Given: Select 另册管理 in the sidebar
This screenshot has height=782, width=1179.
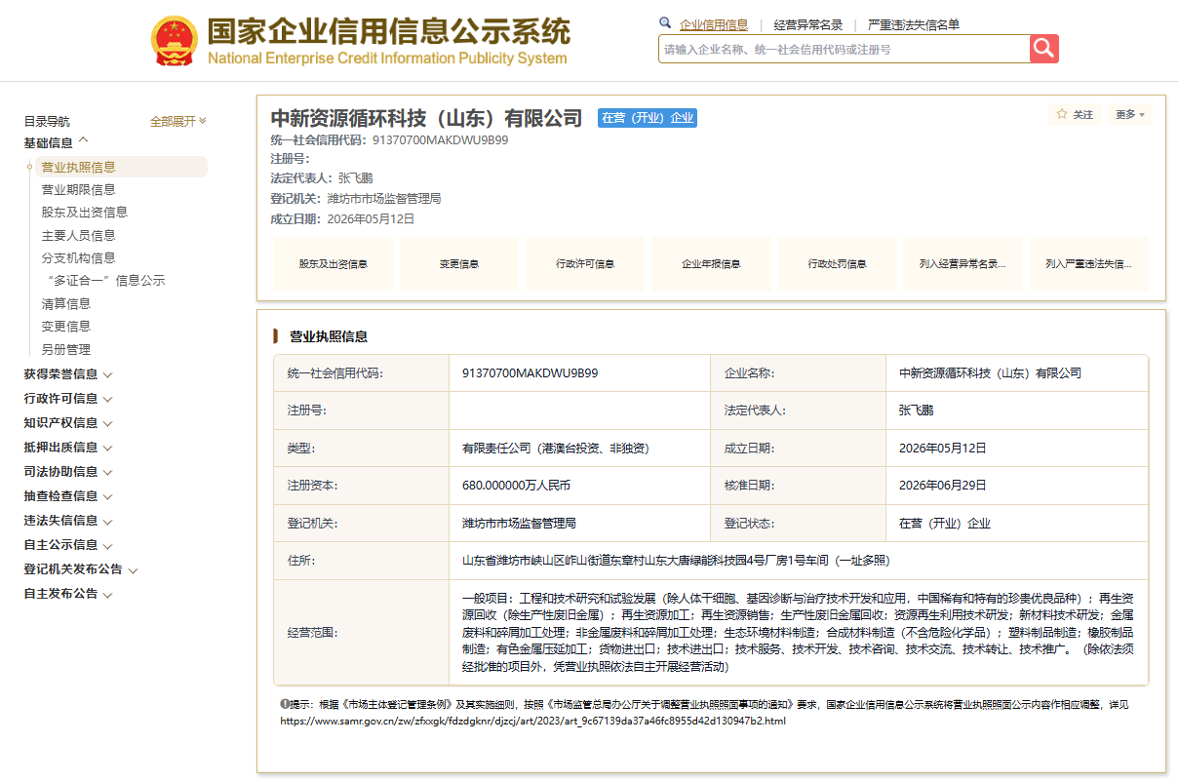Looking at the screenshot, I should [x=65, y=349].
